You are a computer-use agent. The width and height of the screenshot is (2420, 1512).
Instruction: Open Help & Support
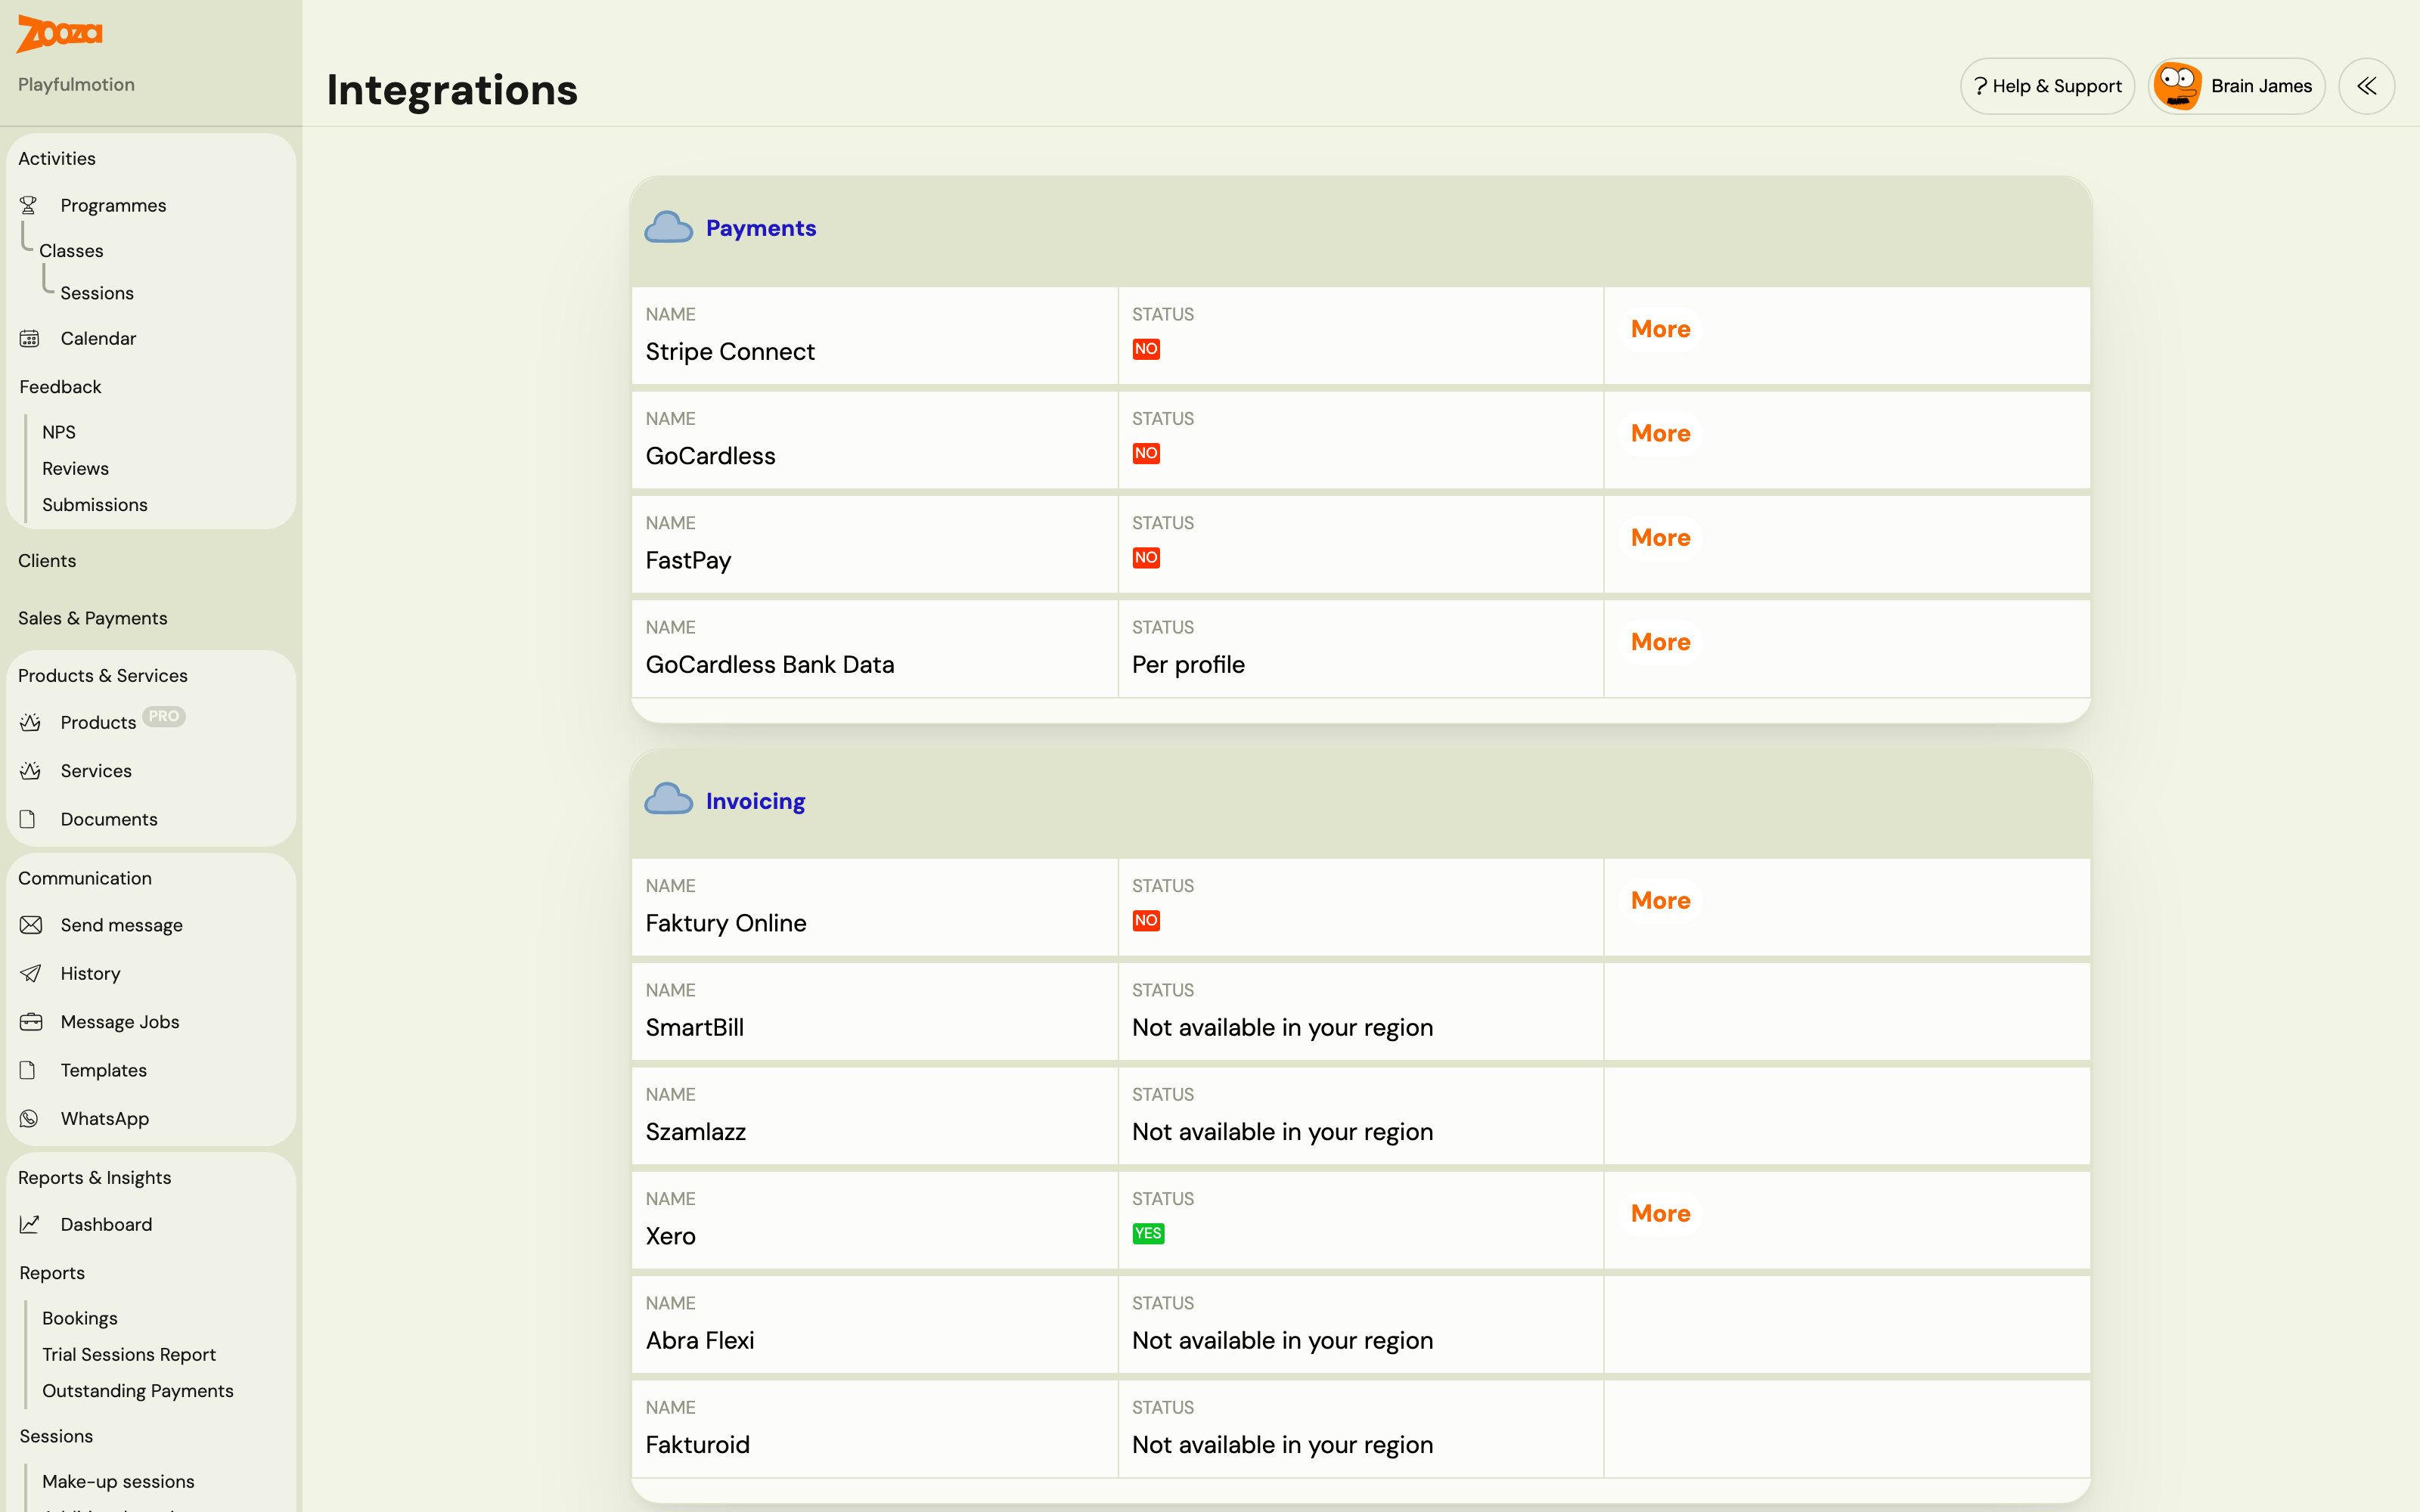(x=2047, y=86)
